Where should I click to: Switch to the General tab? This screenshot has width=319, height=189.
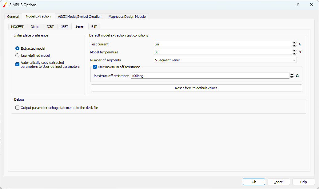(13, 17)
